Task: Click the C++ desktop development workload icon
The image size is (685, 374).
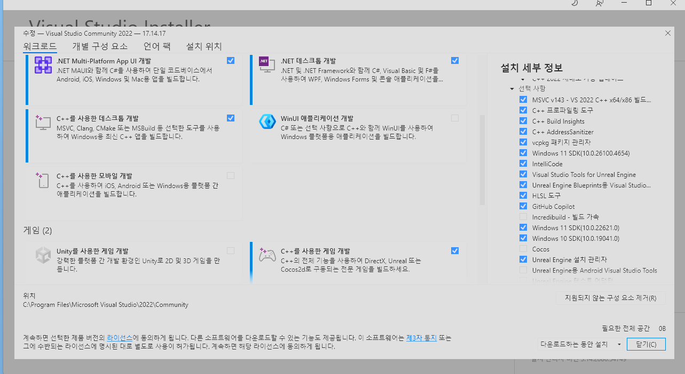Action: 43,123
